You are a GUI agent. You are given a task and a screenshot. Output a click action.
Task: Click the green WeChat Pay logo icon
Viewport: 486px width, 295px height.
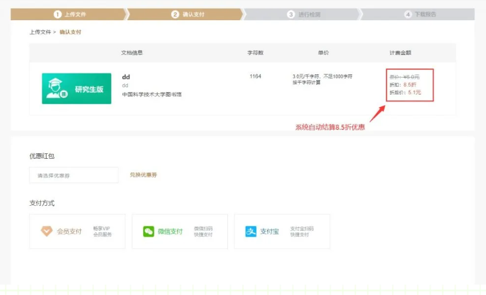(x=149, y=231)
